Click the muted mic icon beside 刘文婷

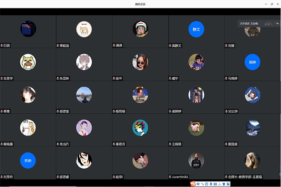[226, 111]
